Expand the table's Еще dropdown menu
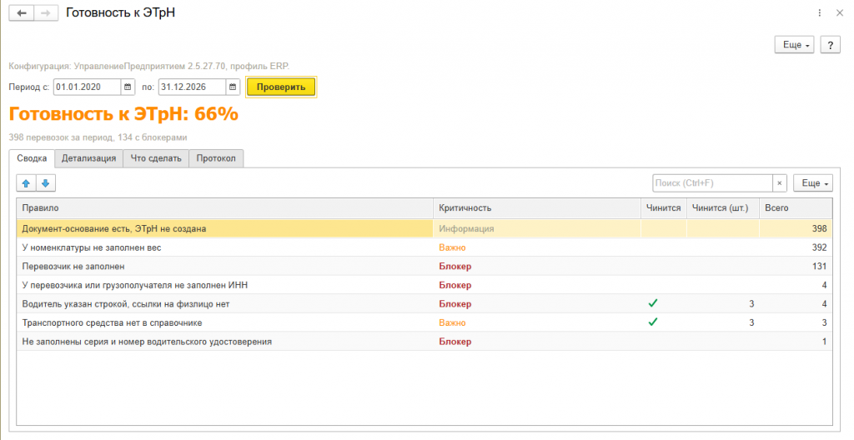Viewport: 854px width, 440px height. coord(813,183)
